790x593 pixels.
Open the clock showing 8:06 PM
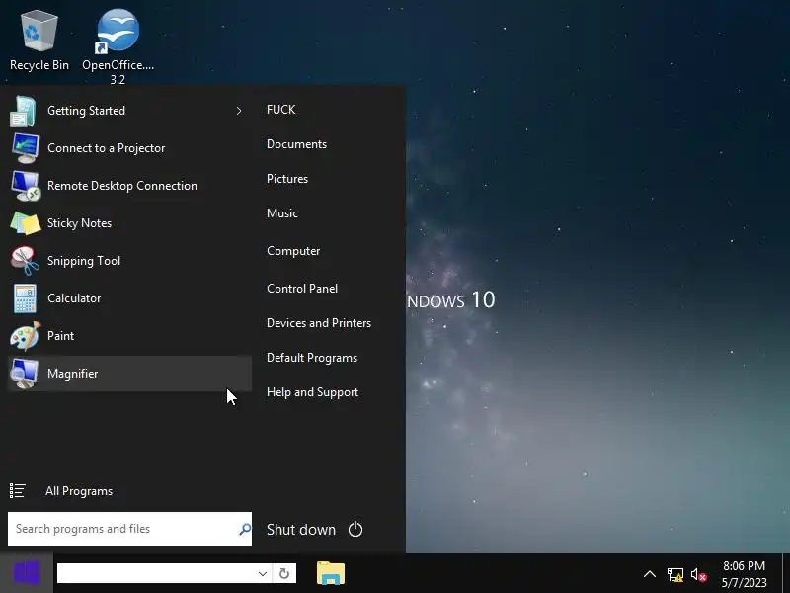[x=745, y=574]
